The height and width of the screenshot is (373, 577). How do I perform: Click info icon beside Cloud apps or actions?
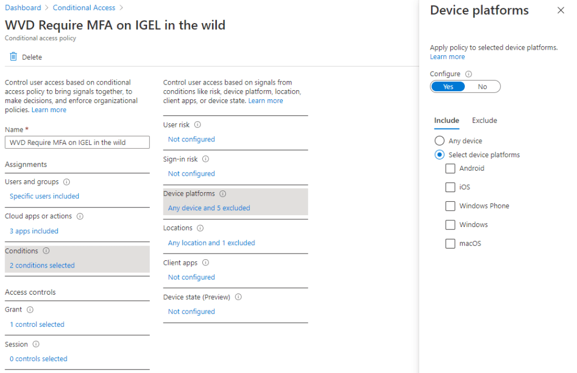point(80,216)
